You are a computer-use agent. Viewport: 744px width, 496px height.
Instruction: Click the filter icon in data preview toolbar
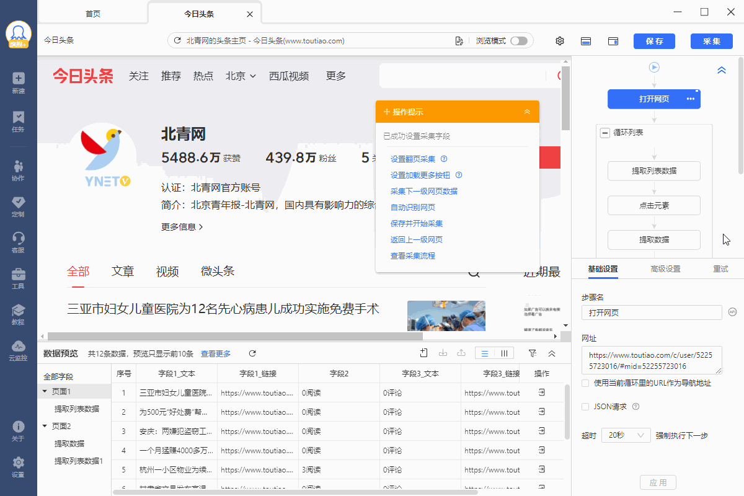click(x=533, y=353)
